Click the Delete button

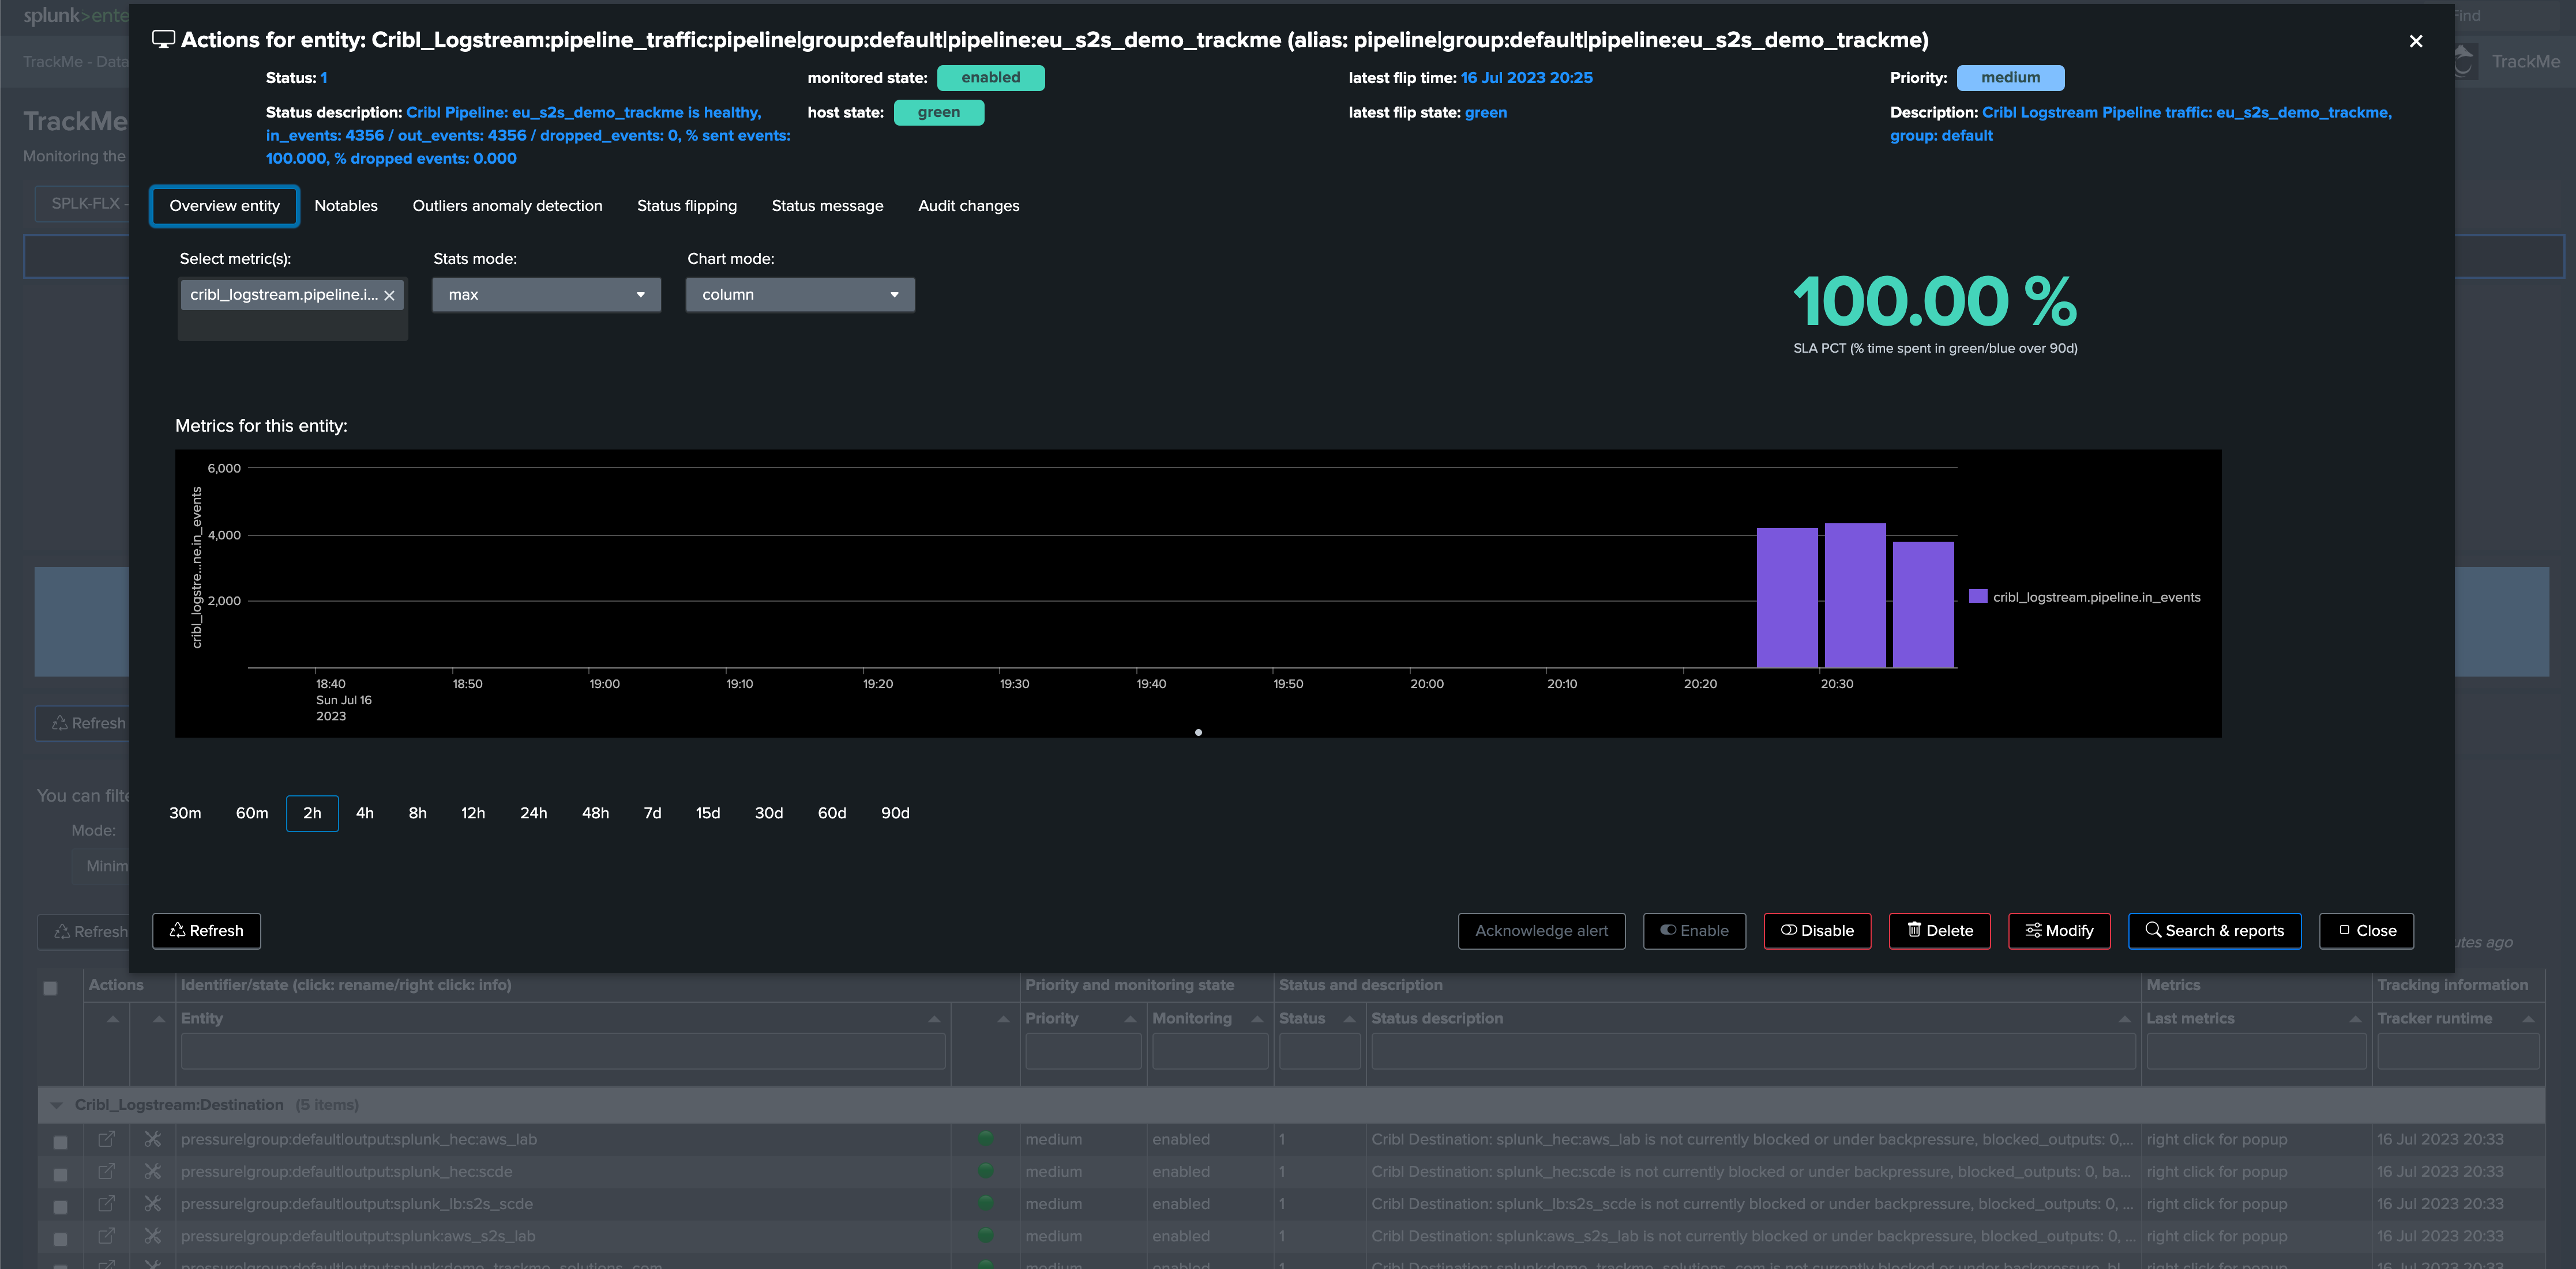click(1939, 931)
